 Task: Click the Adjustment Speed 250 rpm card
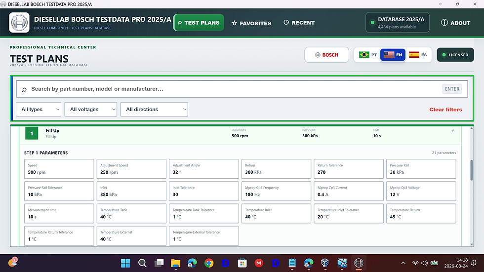click(131, 169)
